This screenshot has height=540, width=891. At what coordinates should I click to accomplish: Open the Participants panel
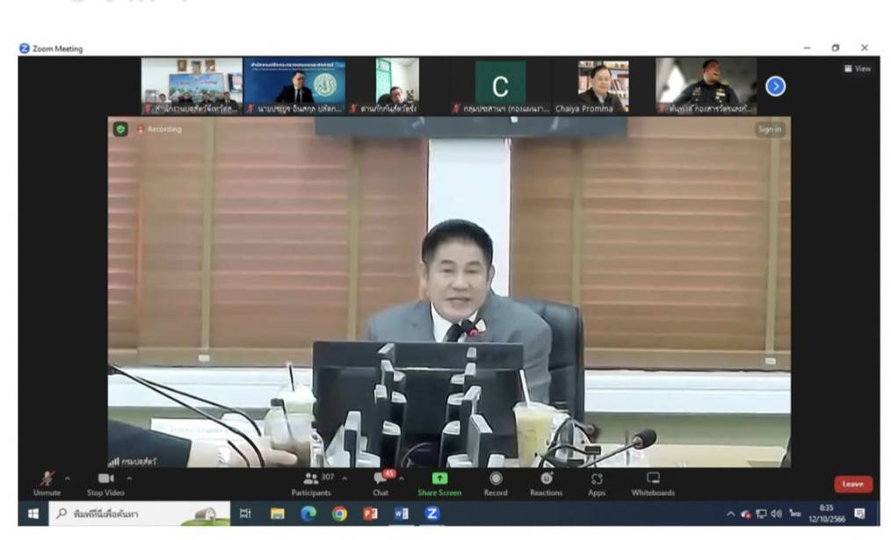coord(311,483)
